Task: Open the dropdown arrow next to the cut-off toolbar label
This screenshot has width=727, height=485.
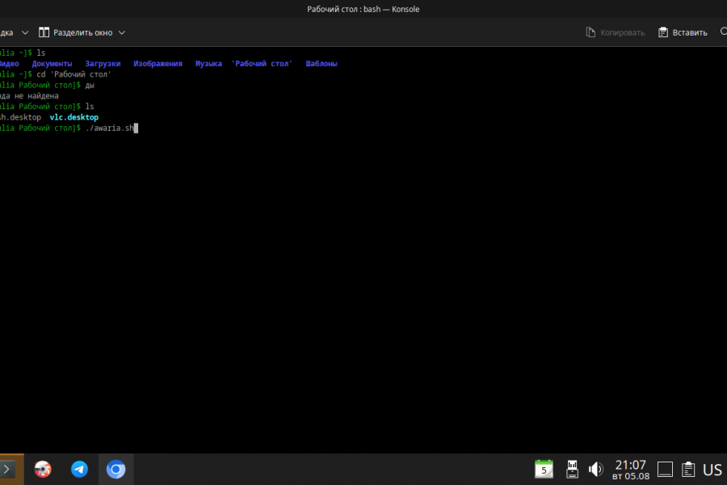Action: coord(25,32)
